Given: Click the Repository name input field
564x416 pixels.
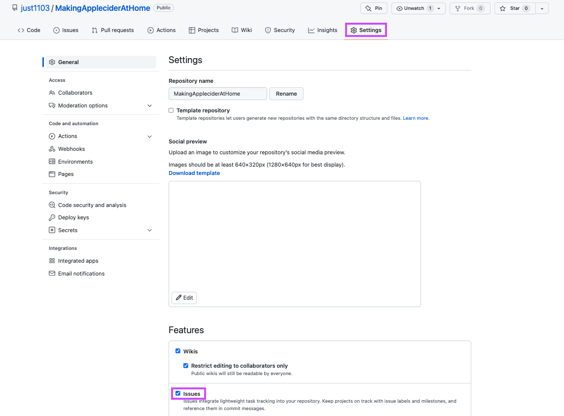Looking at the screenshot, I should pyautogui.click(x=218, y=94).
